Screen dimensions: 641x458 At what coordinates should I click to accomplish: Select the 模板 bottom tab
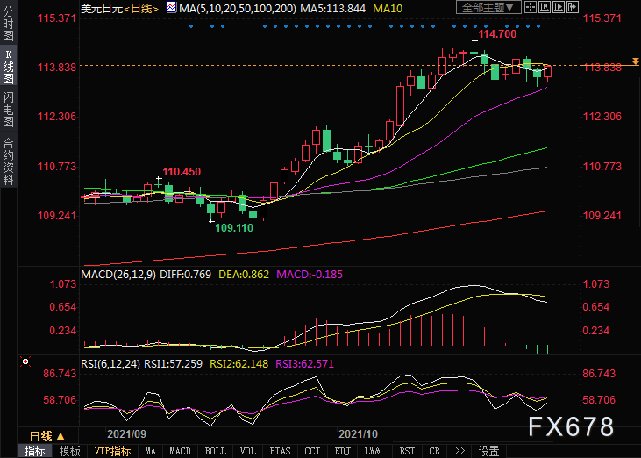tap(70, 451)
